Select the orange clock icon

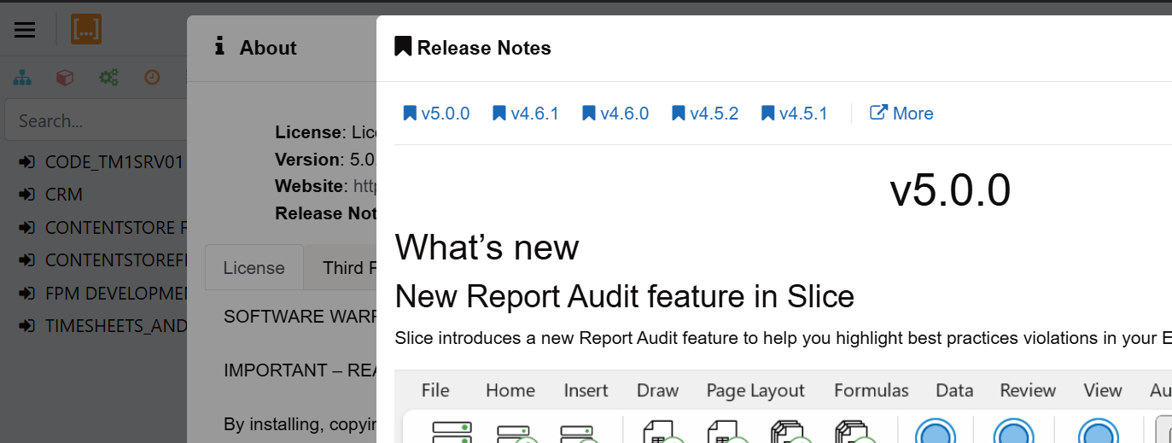(152, 78)
